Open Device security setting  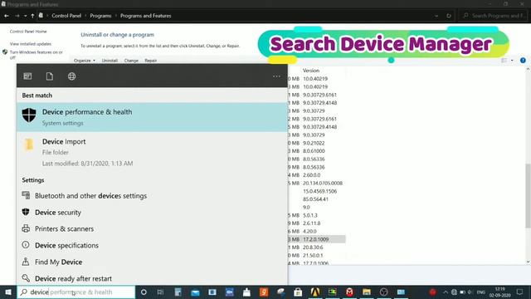pyautogui.click(x=152, y=213)
